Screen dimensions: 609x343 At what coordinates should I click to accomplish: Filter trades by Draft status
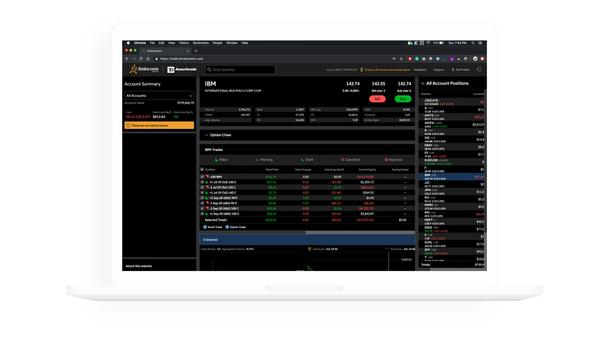(307, 160)
